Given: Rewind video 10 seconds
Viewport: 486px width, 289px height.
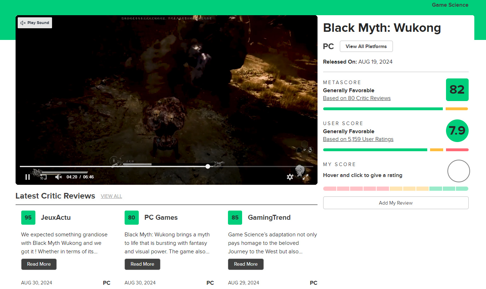Looking at the screenshot, I should tap(43, 177).
